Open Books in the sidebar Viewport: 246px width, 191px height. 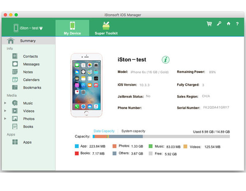[28, 127]
